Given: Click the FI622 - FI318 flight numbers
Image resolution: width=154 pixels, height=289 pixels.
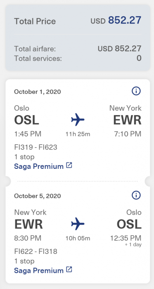Looking at the screenshot, I should tap(36, 251).
